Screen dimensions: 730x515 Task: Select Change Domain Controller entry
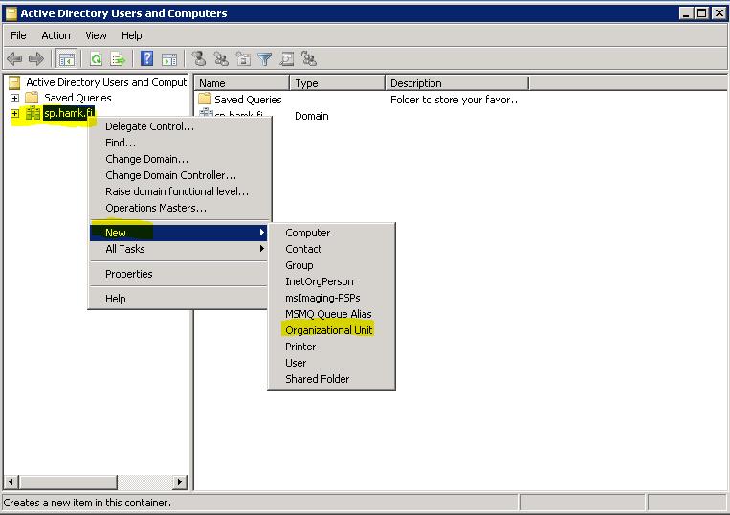click(180, 175)
